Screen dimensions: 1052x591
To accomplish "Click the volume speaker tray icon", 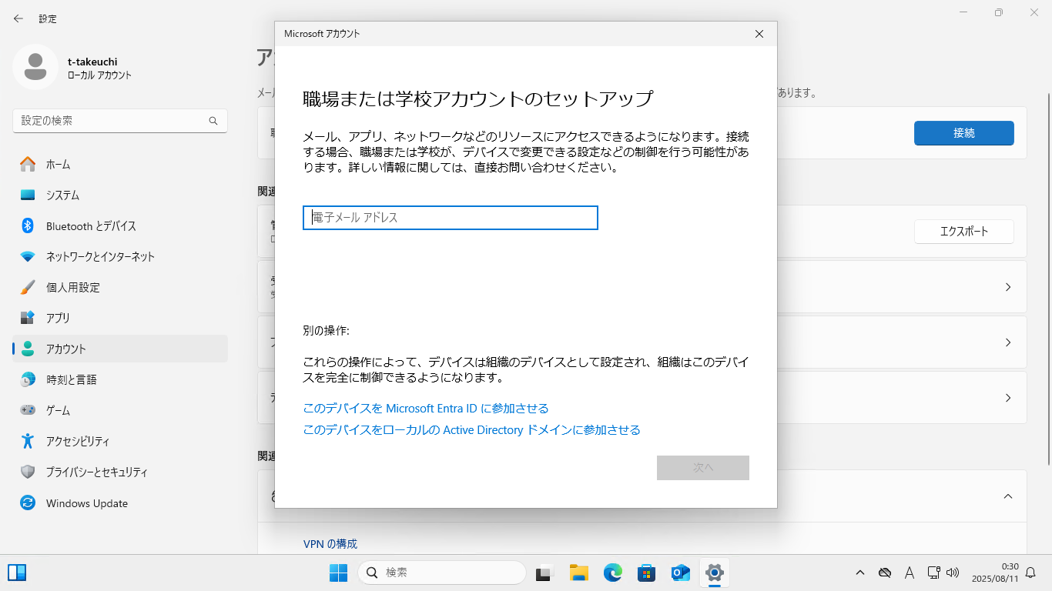I will coord(953,573).
